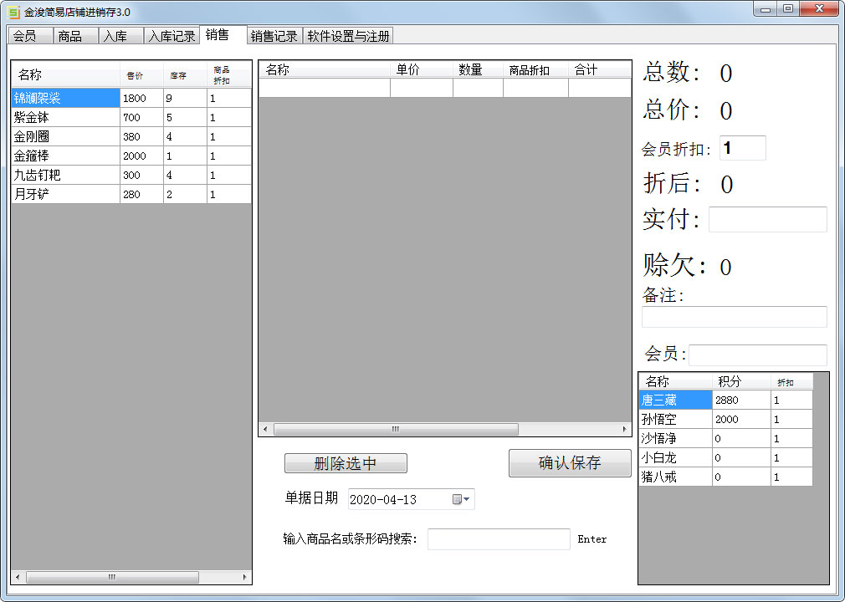Click the 会员折扣 input field
This screenshot has width=845, height=602.
(743, 148)
